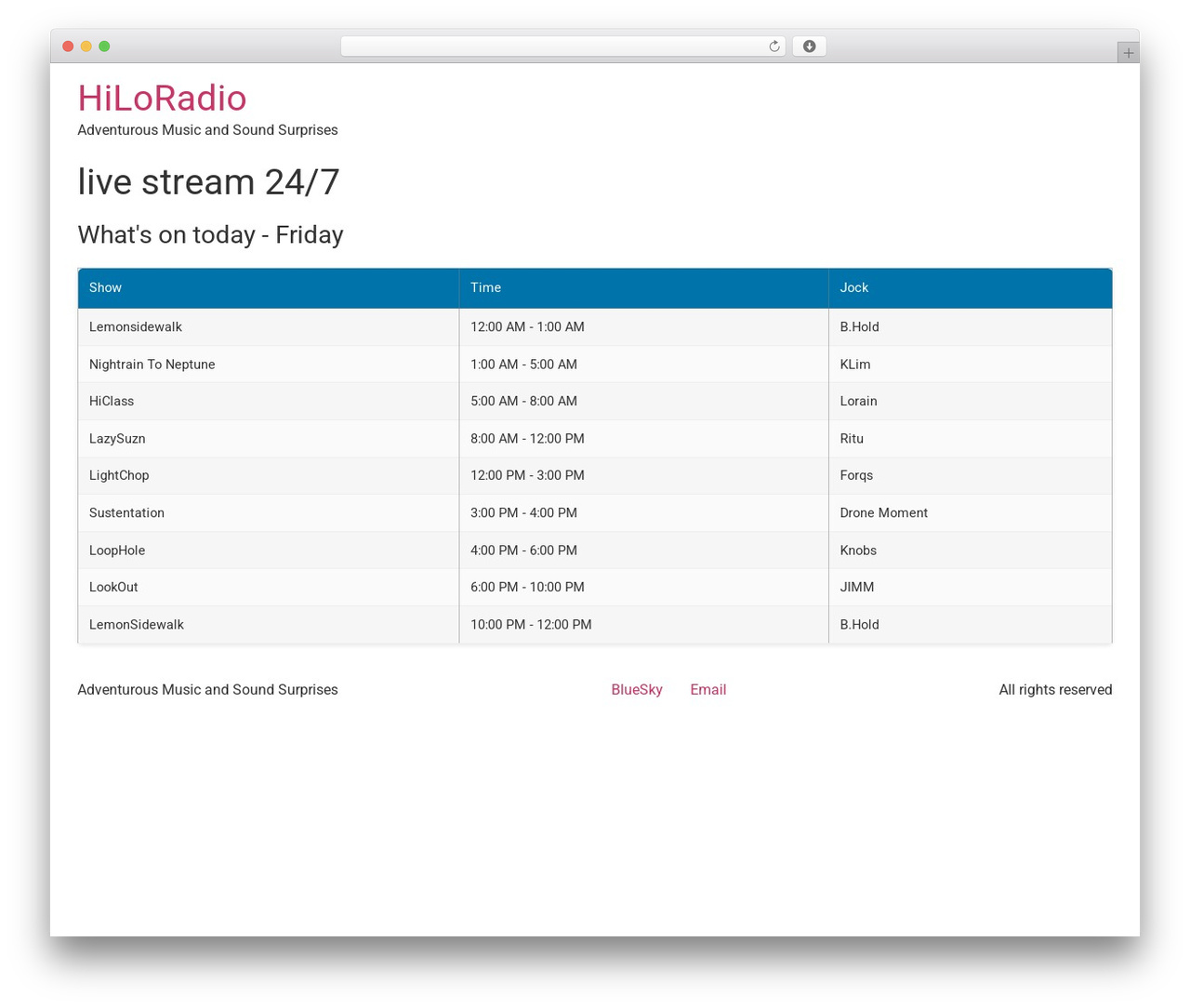1190x1008 pixels.
Task: Click the browser address bar
Action: pos(562,46)
